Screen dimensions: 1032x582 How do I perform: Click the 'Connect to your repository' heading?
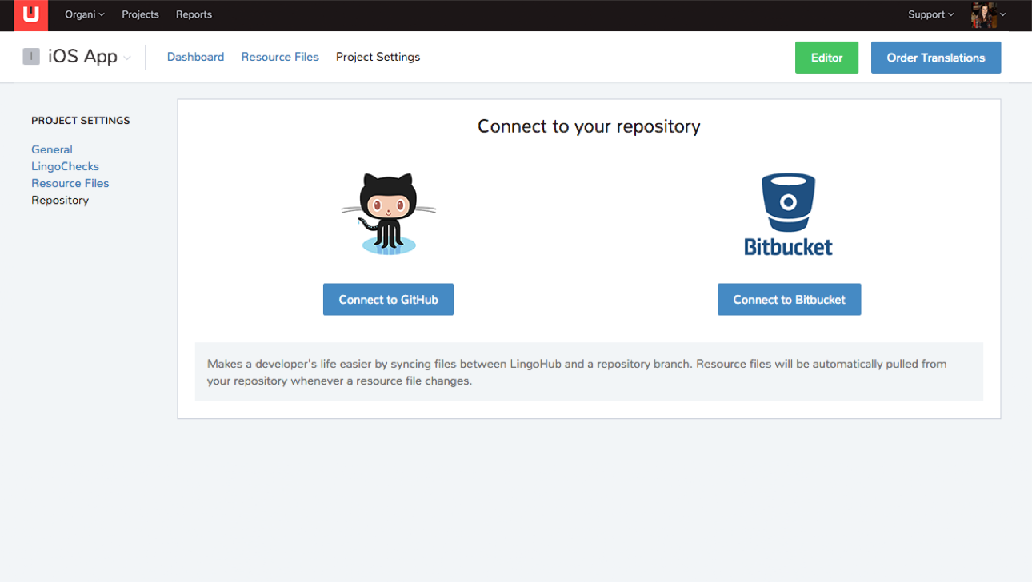click(589, 126)
